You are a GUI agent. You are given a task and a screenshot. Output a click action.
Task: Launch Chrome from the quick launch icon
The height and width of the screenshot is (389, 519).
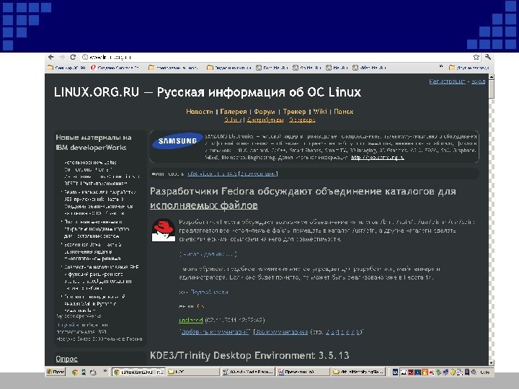[x=75, y=372]
